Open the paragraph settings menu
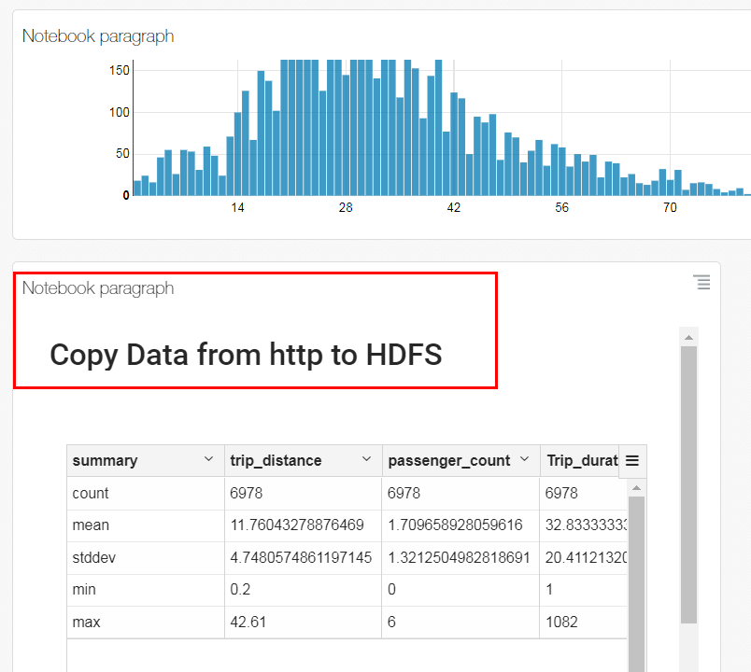 702,283
